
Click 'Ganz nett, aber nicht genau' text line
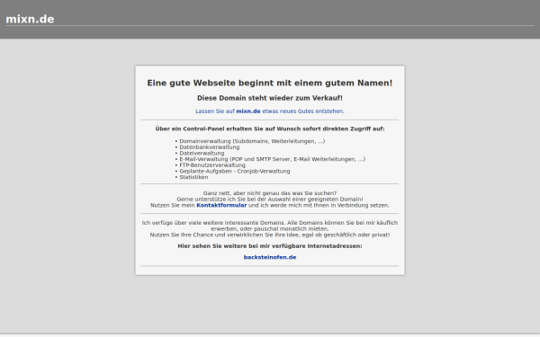click(270, 193)
